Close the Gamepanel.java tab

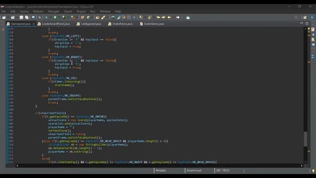34,24
